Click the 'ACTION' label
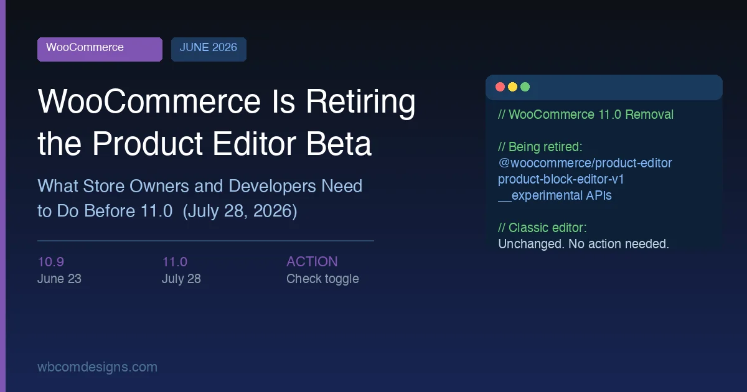This screenshot has width=747, height=392. (312, 262)
